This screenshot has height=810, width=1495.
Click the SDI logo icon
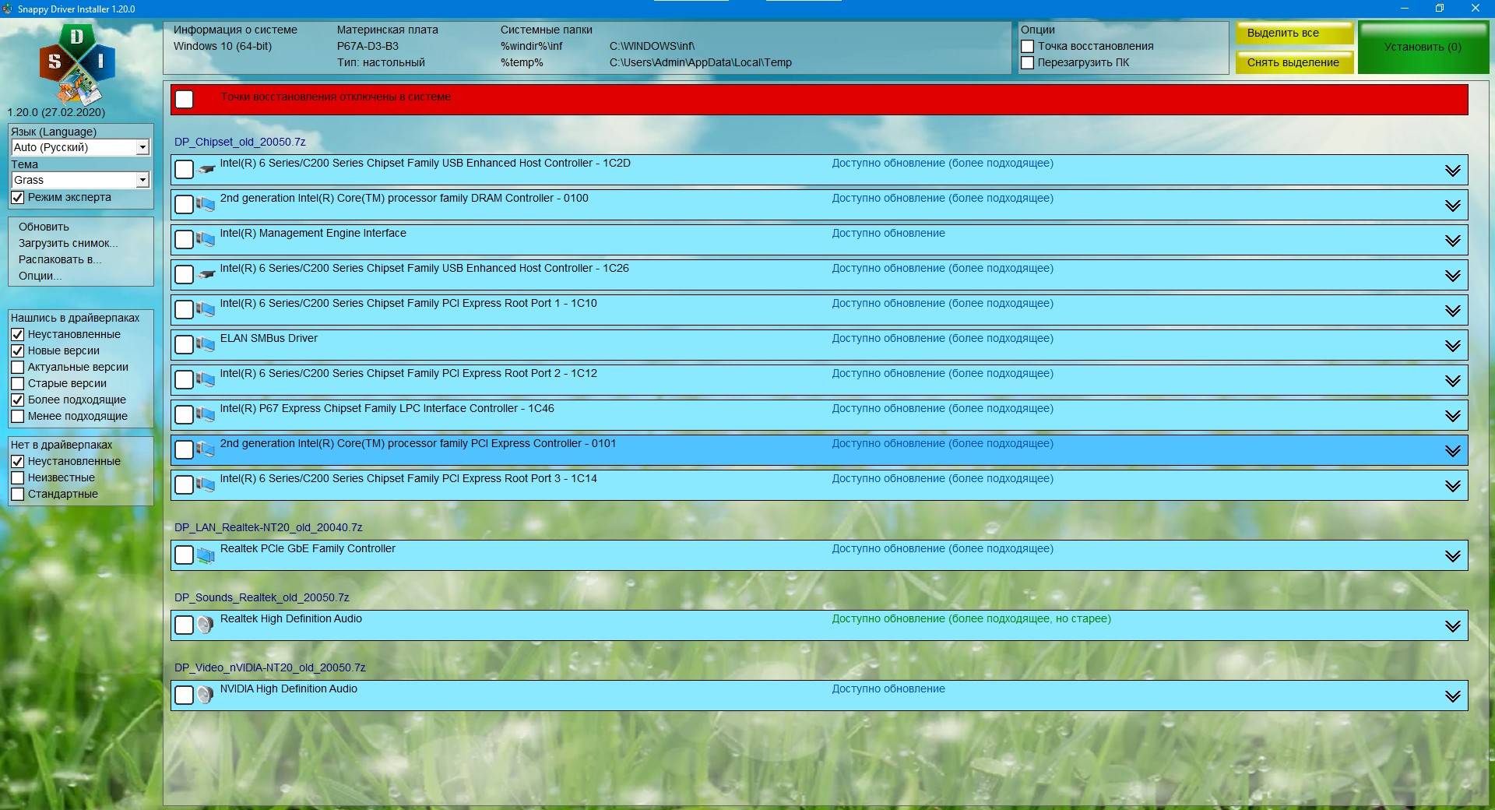(x=76, y=64)
